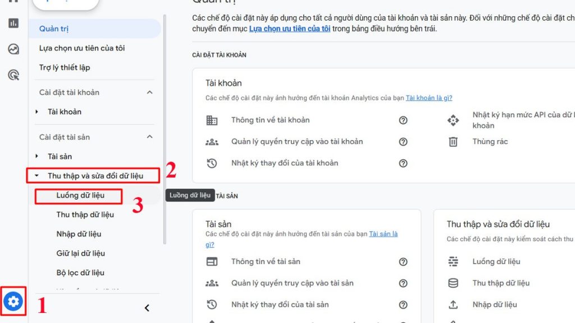Open Quản lý quyền truy cập vào tài khoản
The height and width of the screenshot is (323, 575).
(x=297, y=142)
